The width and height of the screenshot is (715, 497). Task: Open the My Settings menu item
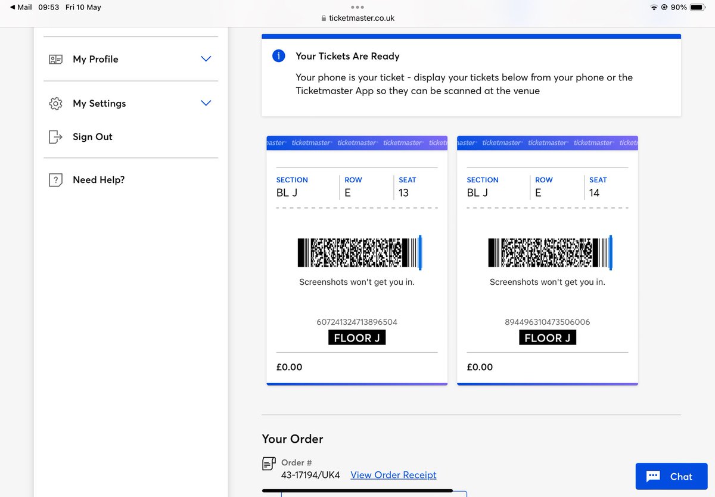coord(130,103)
